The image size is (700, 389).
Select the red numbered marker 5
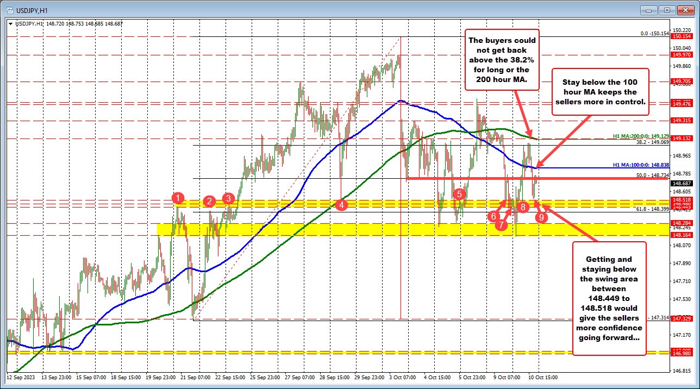458,193
